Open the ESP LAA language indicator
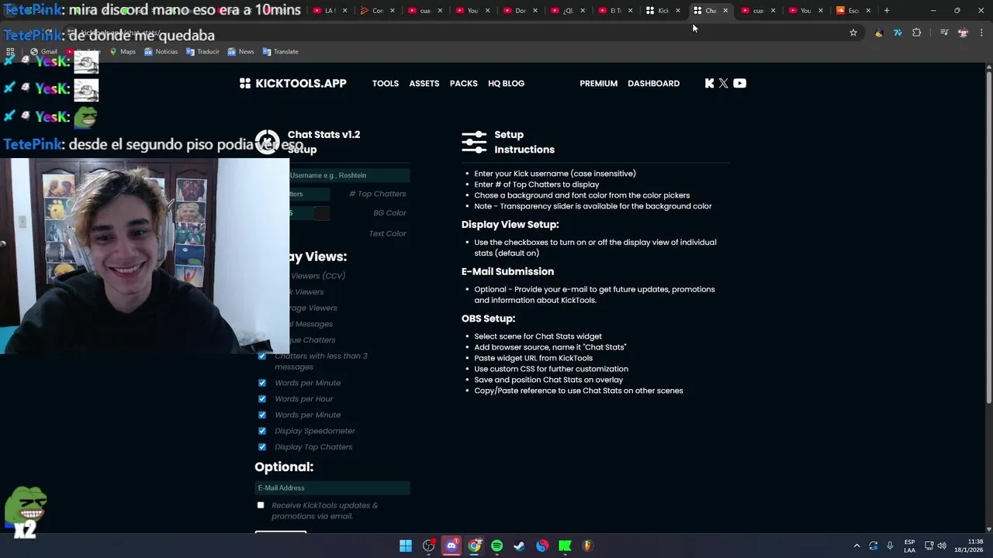Viewport: 993px width, 558px height. pos(909,546)
